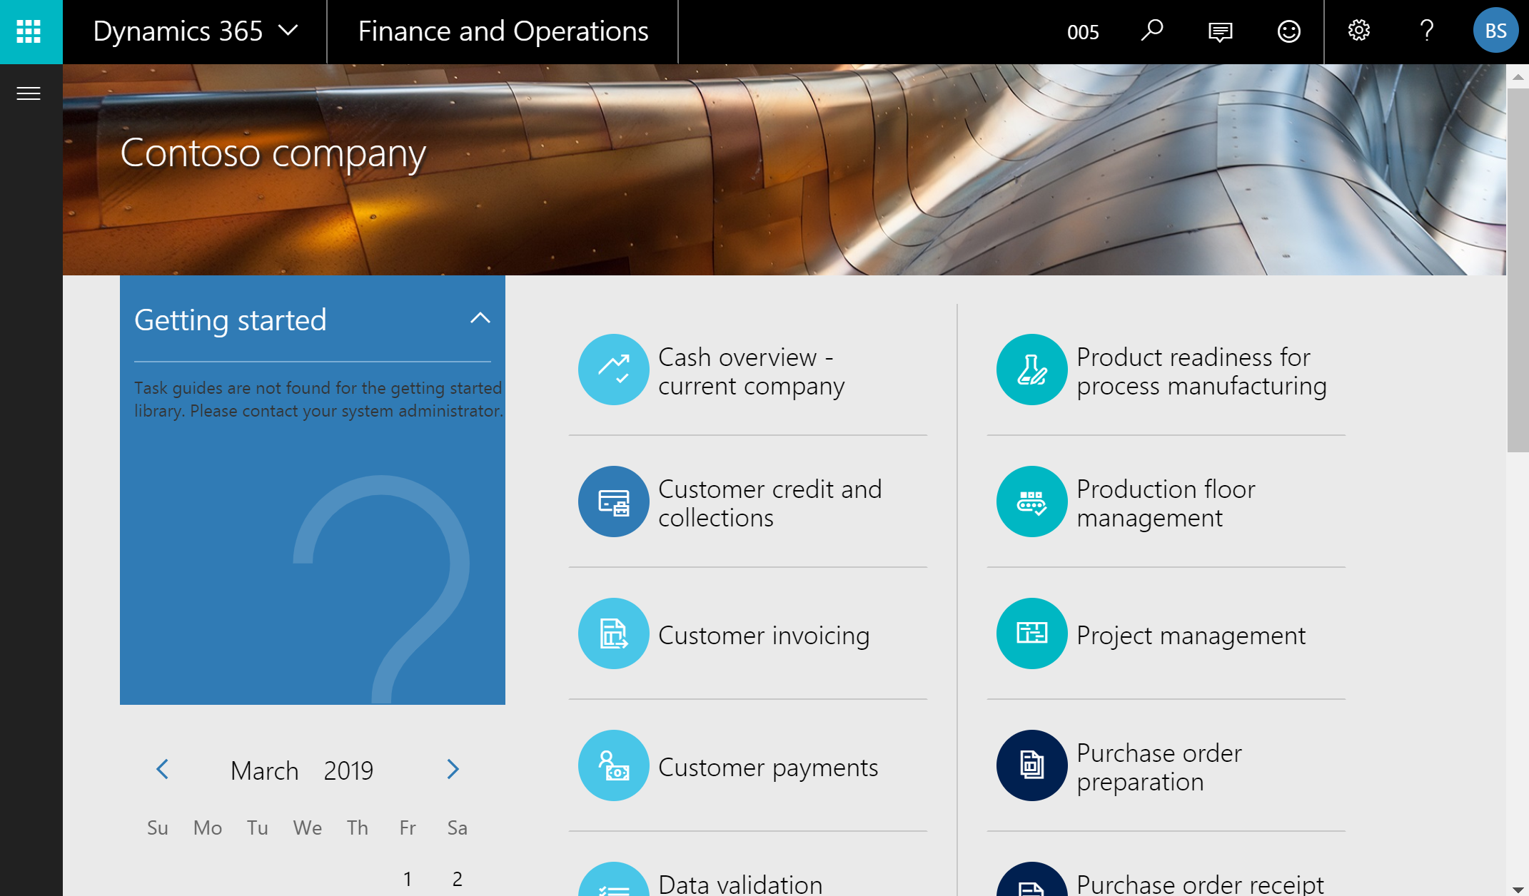Screen dimensions: 1529x896
Task: Click the Customer credit and collections icon
Action: [613, 502]
